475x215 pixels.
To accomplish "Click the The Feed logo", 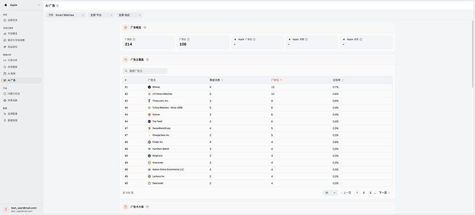I will pos(150,121).
